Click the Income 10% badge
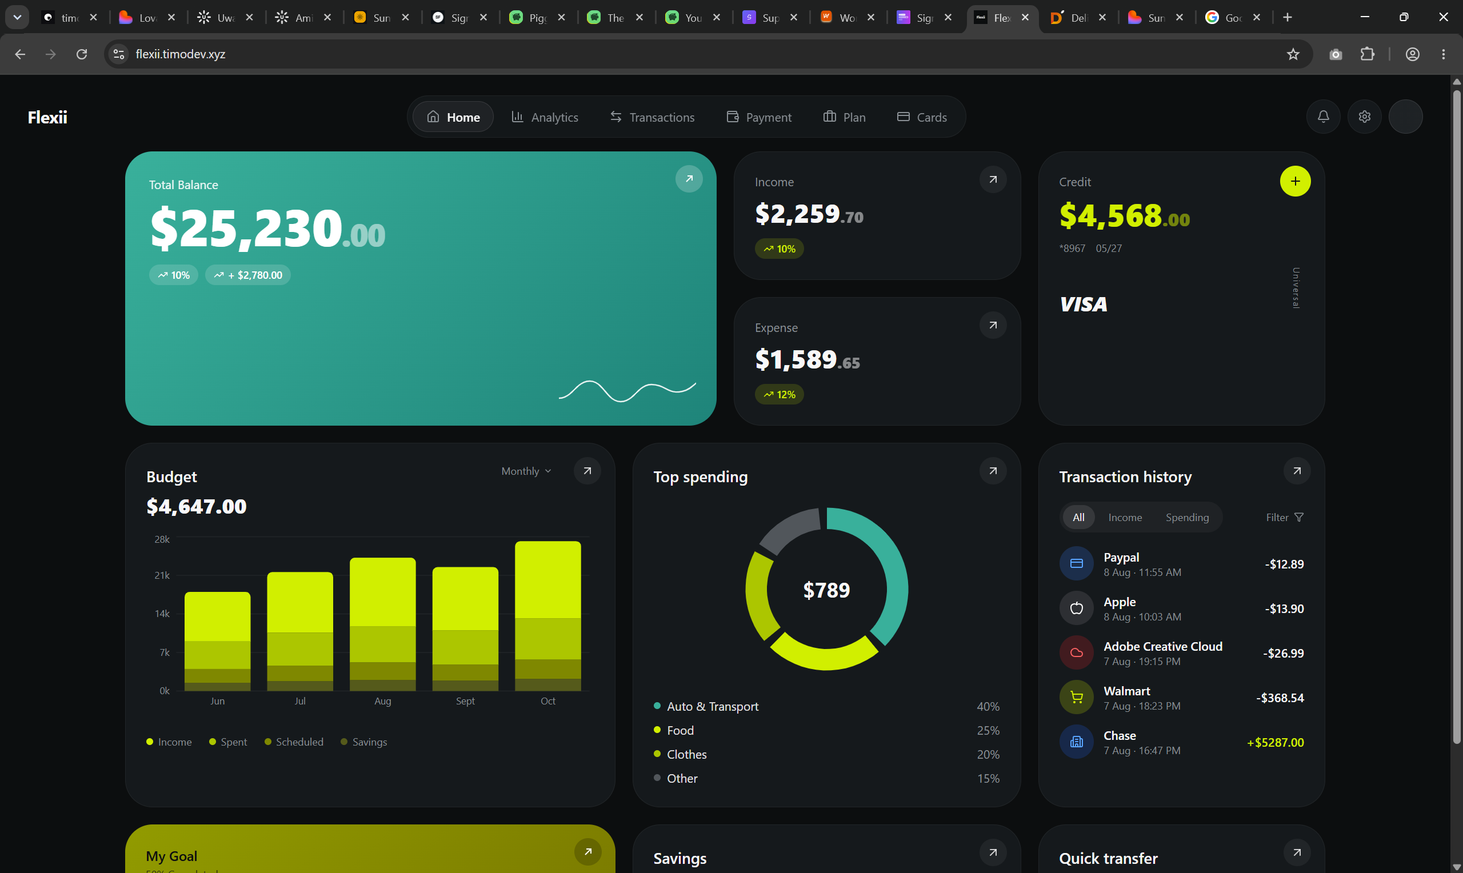The height and width of the screenshot is (873, 1463). tap(780, 249)
